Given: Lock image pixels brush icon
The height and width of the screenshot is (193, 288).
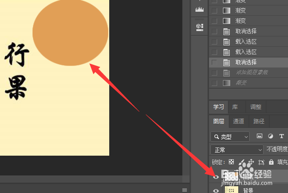Looking at the screenshot, I should [242, 162].
